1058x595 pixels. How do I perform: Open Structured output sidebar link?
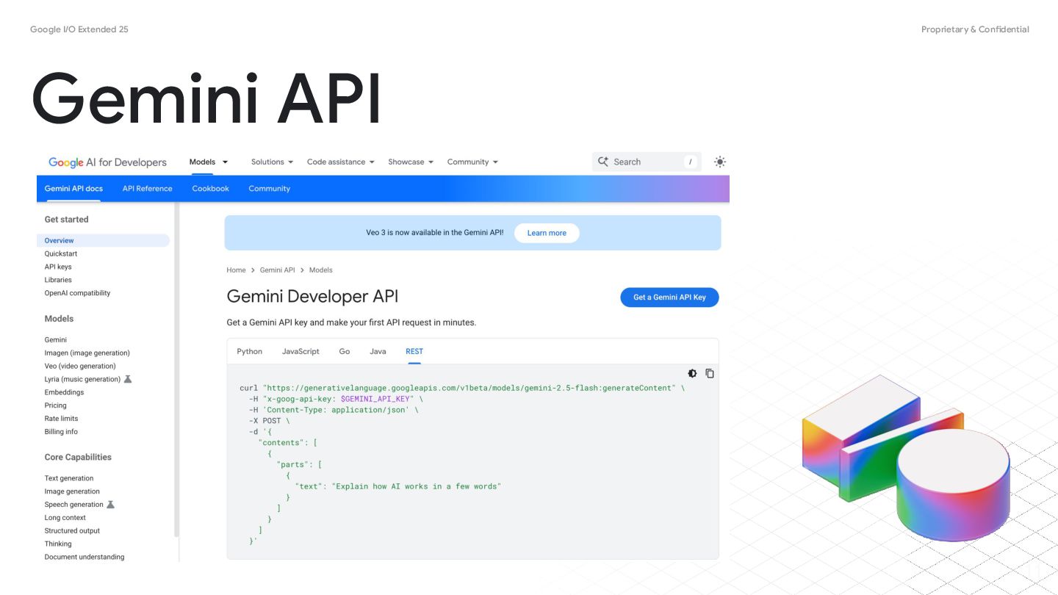(72, 531)
